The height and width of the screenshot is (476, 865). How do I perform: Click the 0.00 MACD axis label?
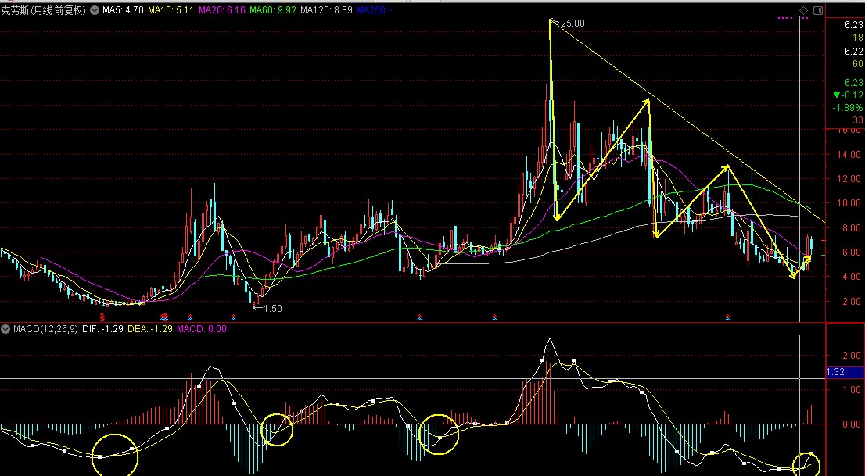click(x=852, y=424)
